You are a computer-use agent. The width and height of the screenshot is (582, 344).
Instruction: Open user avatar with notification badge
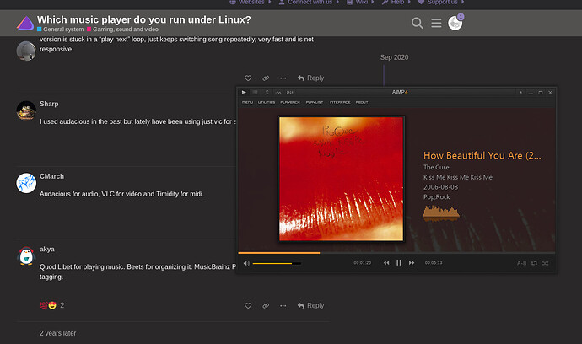455,23
